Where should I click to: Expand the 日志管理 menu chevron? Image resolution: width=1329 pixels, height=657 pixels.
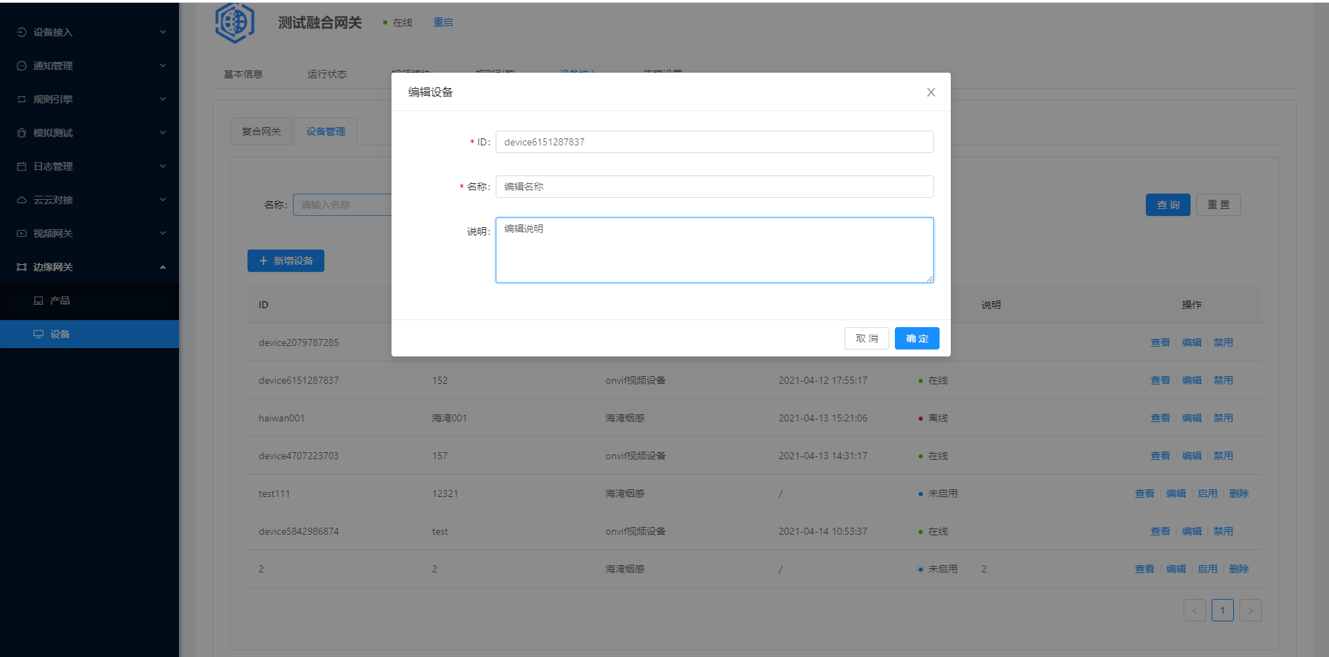pos(163,166)
